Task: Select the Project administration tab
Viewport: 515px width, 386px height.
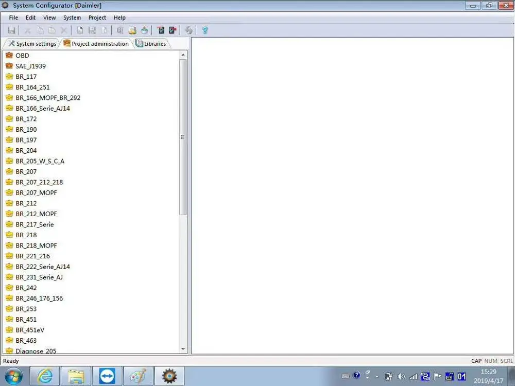Action: (x=96, y=44)
